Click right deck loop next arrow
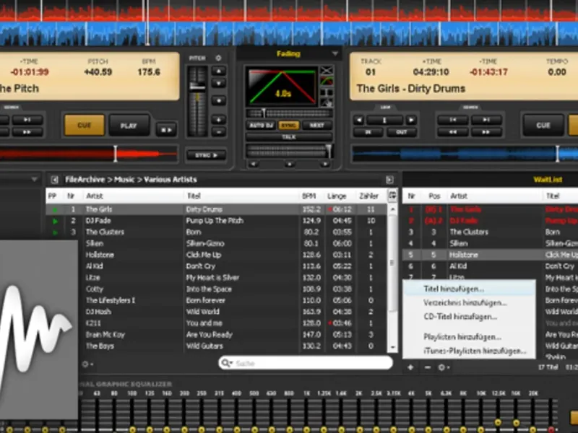Viewport: 578px width, 433px height. click(x=411, y=120)
